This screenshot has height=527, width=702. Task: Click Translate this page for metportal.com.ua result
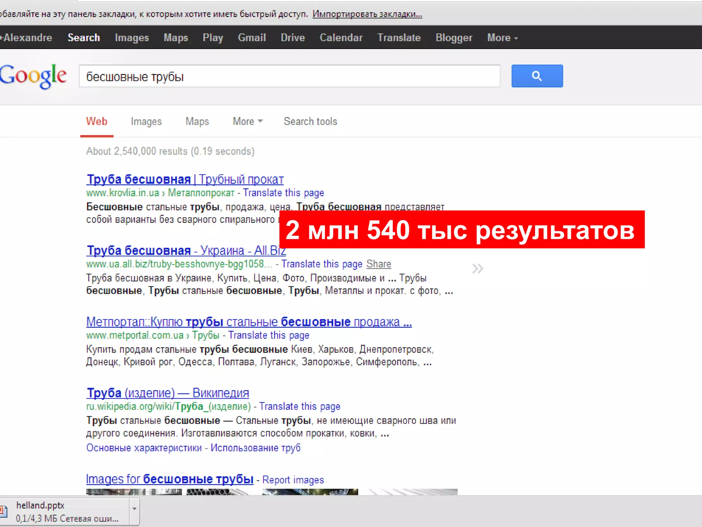point(269,335)
